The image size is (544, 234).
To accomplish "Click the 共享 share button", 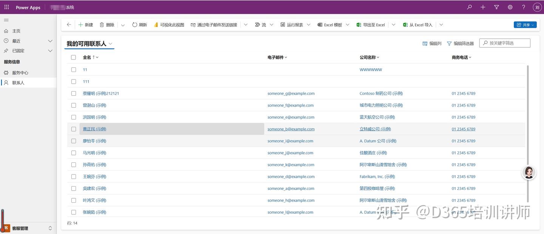I will (525, 25).
